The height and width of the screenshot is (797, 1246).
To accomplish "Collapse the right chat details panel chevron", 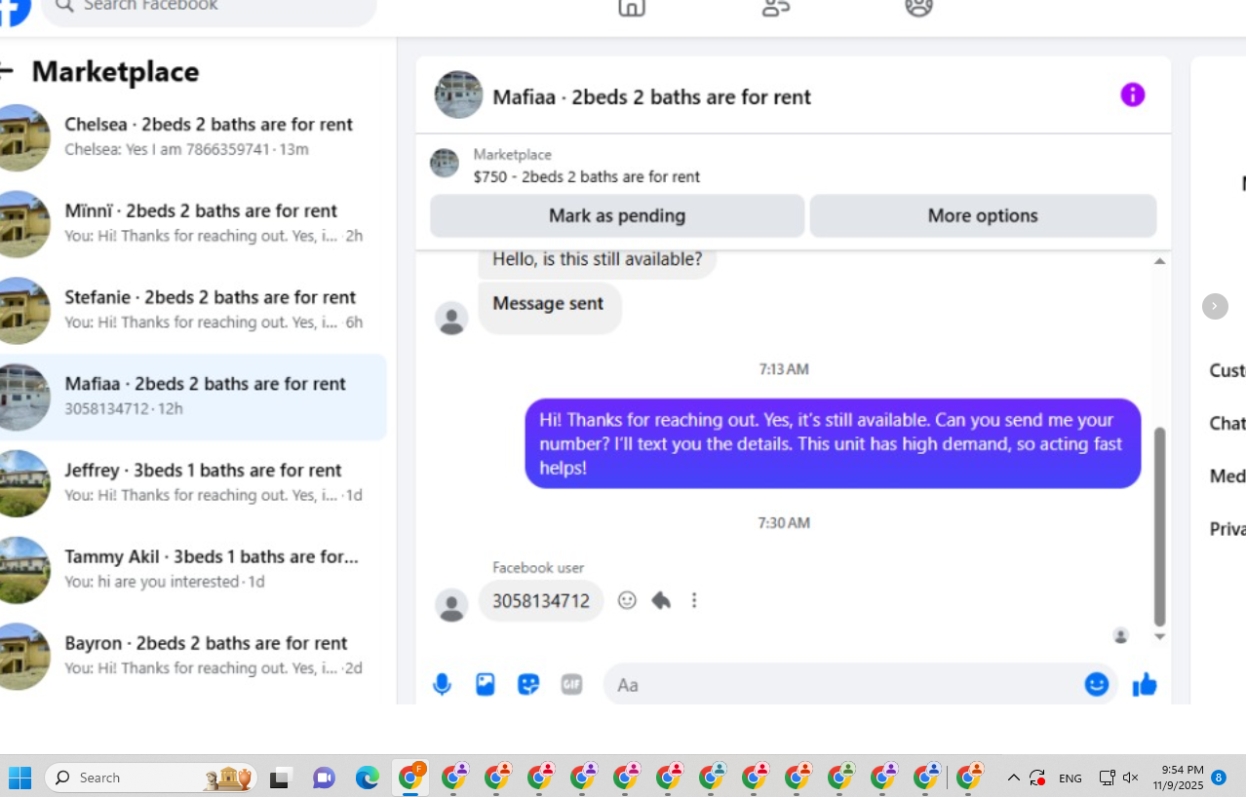I will click(x=1215, y=306).
